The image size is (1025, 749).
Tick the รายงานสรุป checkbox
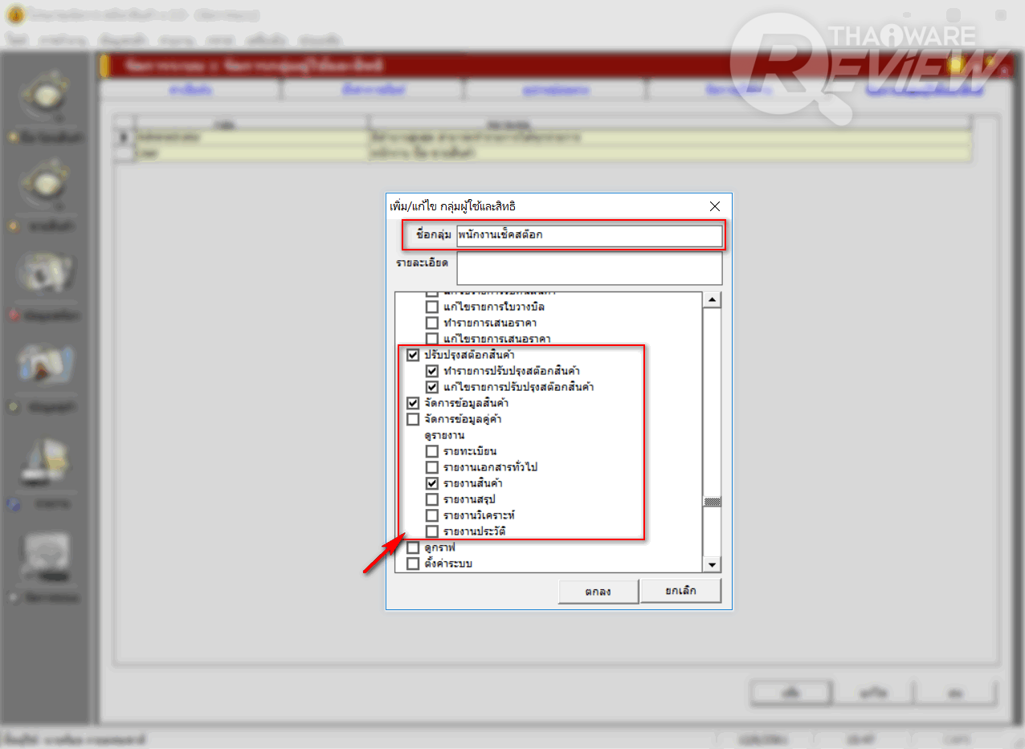coord(432,499)
